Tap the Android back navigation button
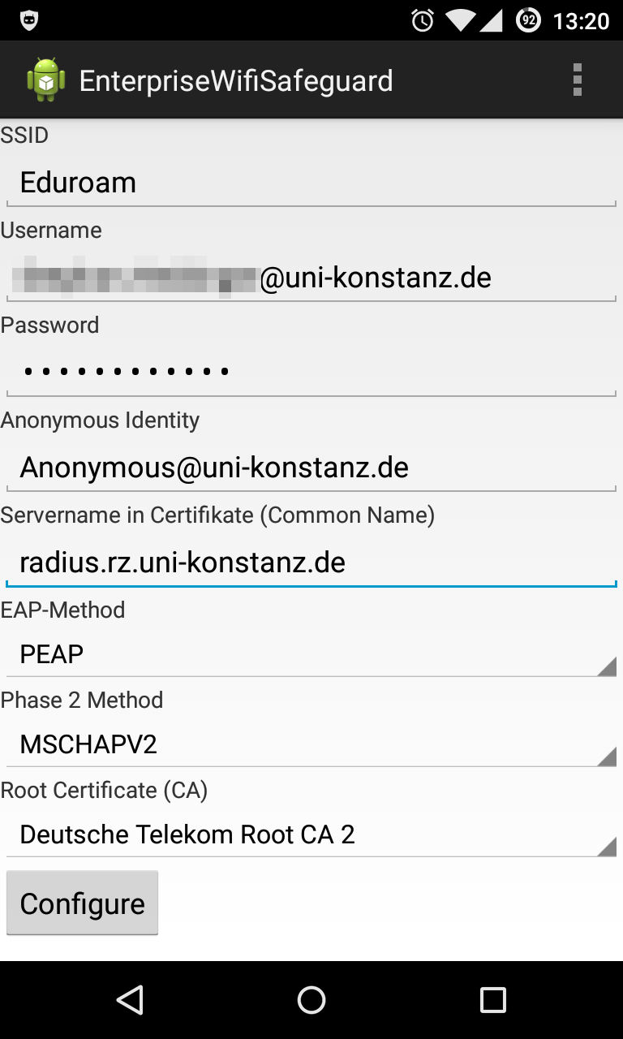Screen dimensions: 623x1039 (x=130, y=1000)
